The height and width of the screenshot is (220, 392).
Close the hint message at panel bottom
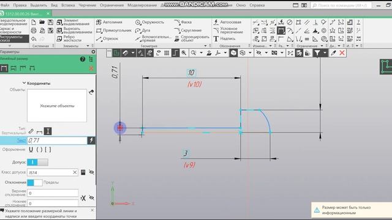(92, 210)
